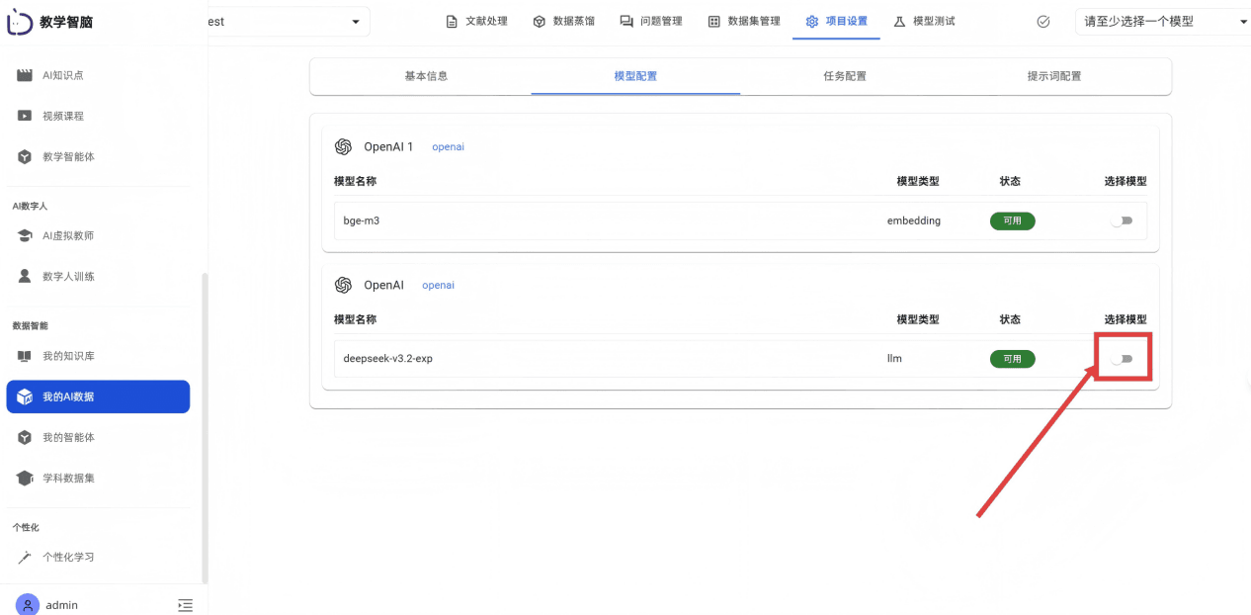This screenshot has height=615, width=1251.
Task: Click the deepseek-v3.2-exp model name
Action: (388, 358)
